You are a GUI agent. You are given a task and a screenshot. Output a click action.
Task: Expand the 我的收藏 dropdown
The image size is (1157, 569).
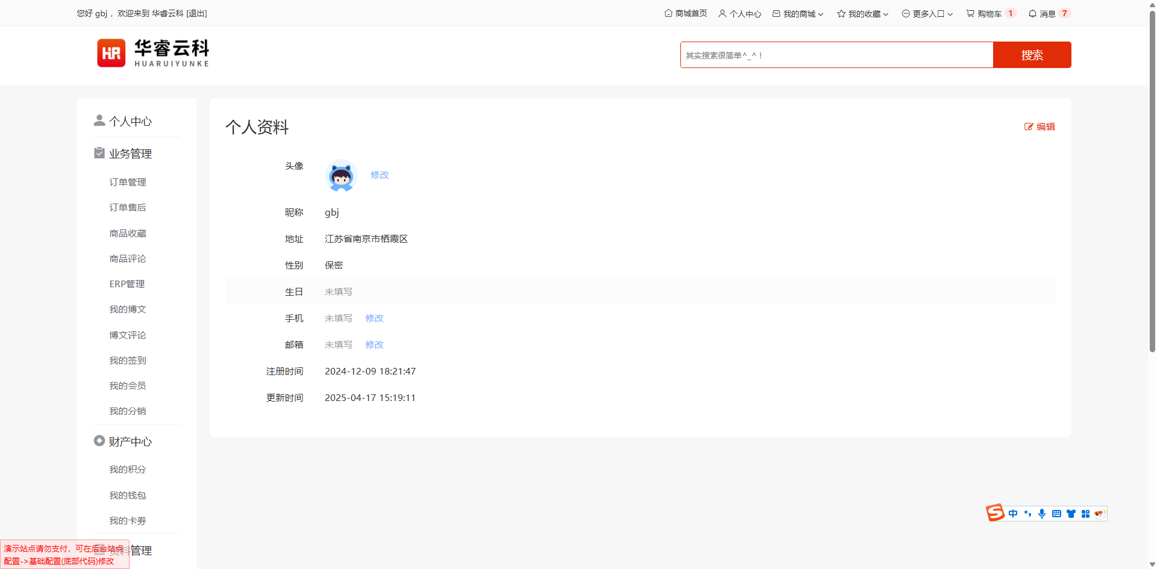click(x=863, y=13)
